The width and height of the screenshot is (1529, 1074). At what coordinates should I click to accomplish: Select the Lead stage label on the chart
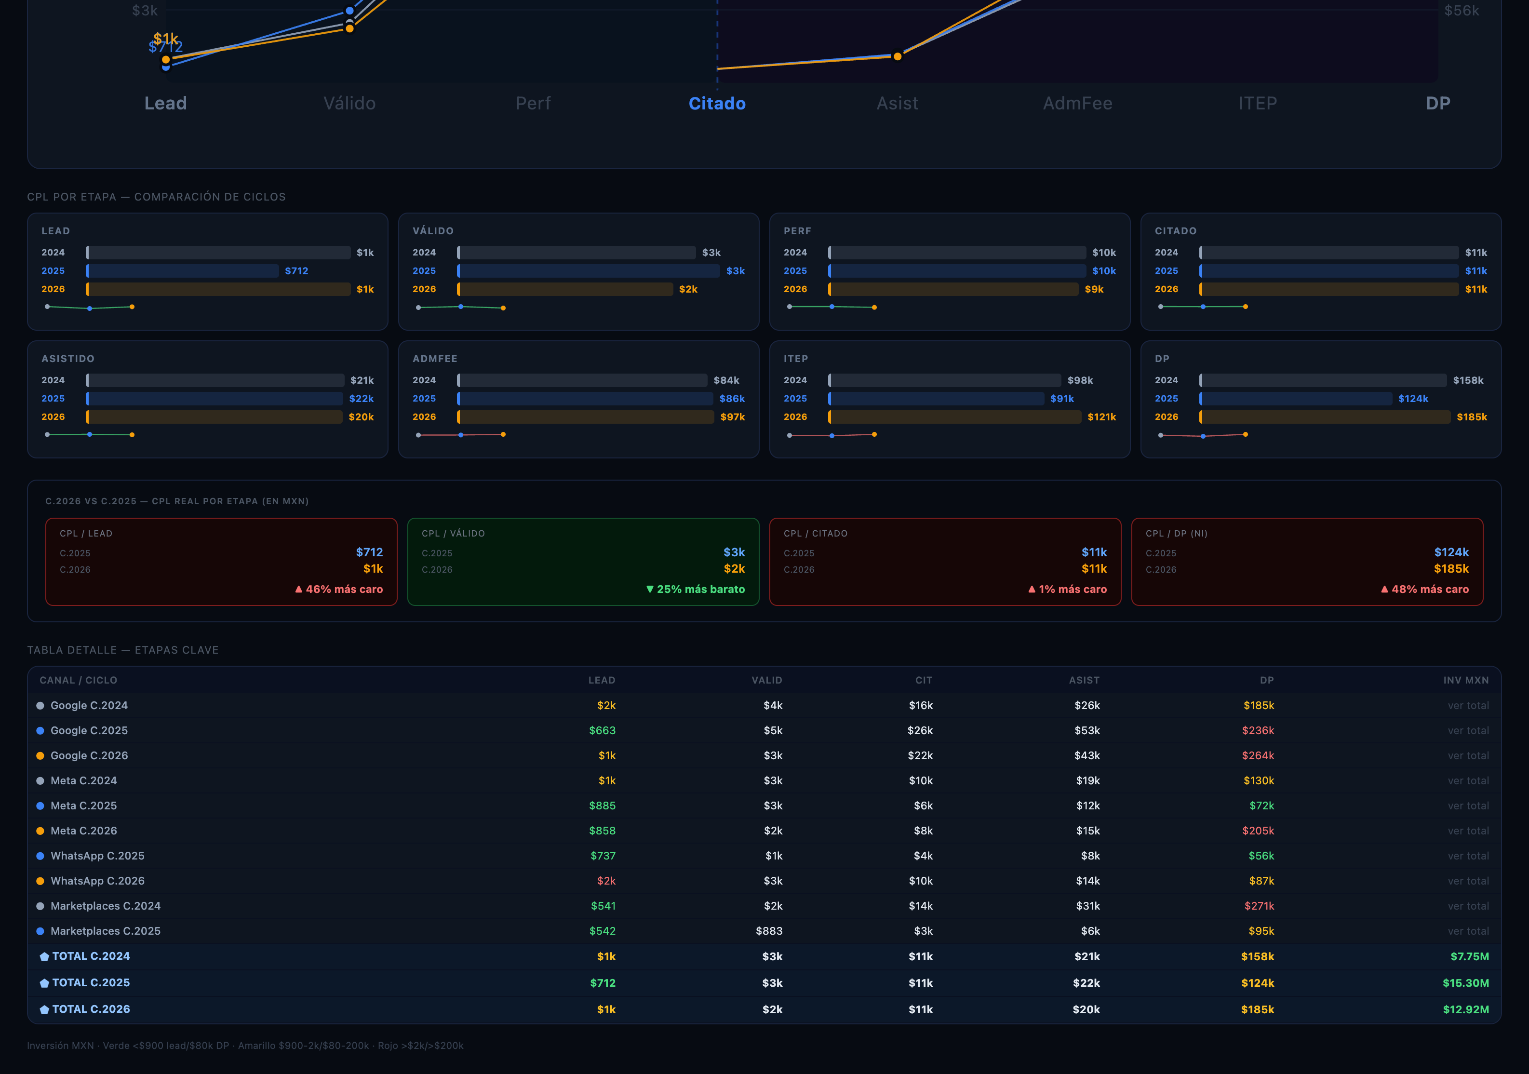(x=166, y=103)
